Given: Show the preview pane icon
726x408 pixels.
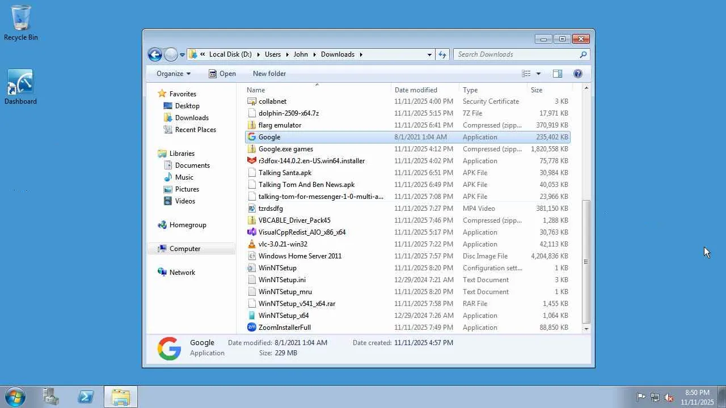Looking at the screenshot, I should (x=558, y=74).
